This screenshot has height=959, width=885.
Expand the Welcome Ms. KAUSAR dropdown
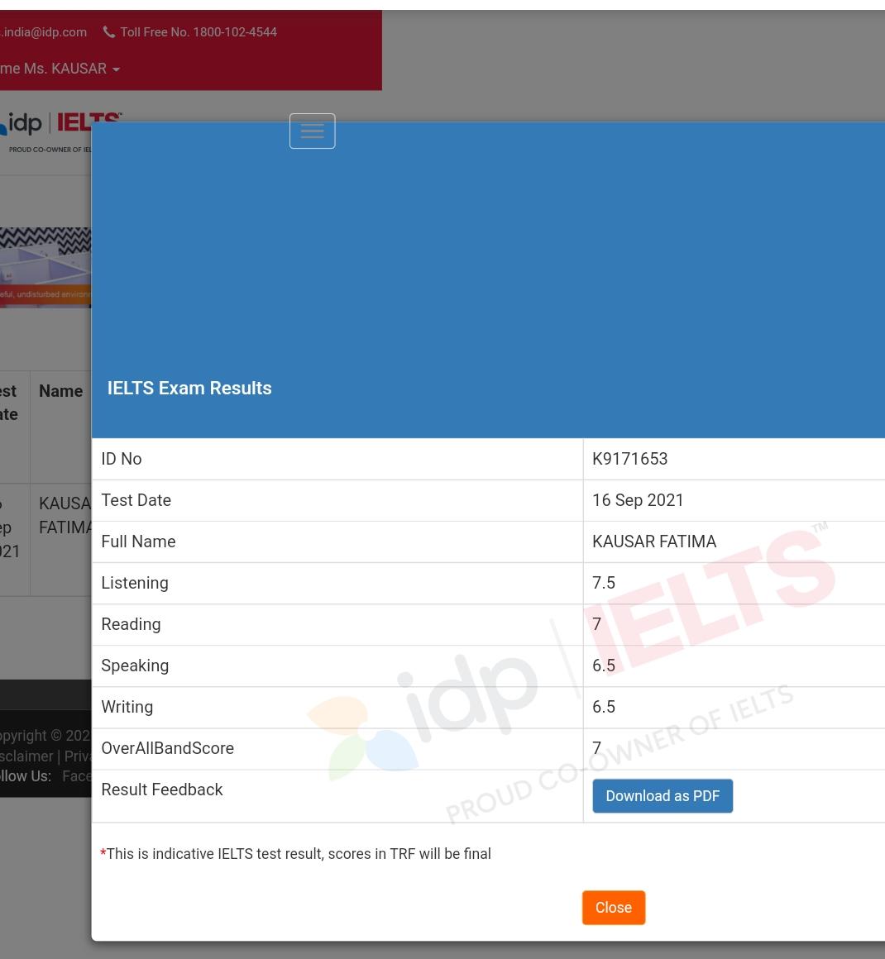pyautogui.click(x=60, y=69)
